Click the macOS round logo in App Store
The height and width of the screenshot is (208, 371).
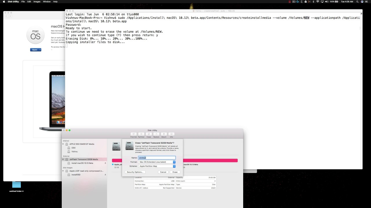(35, 35)
